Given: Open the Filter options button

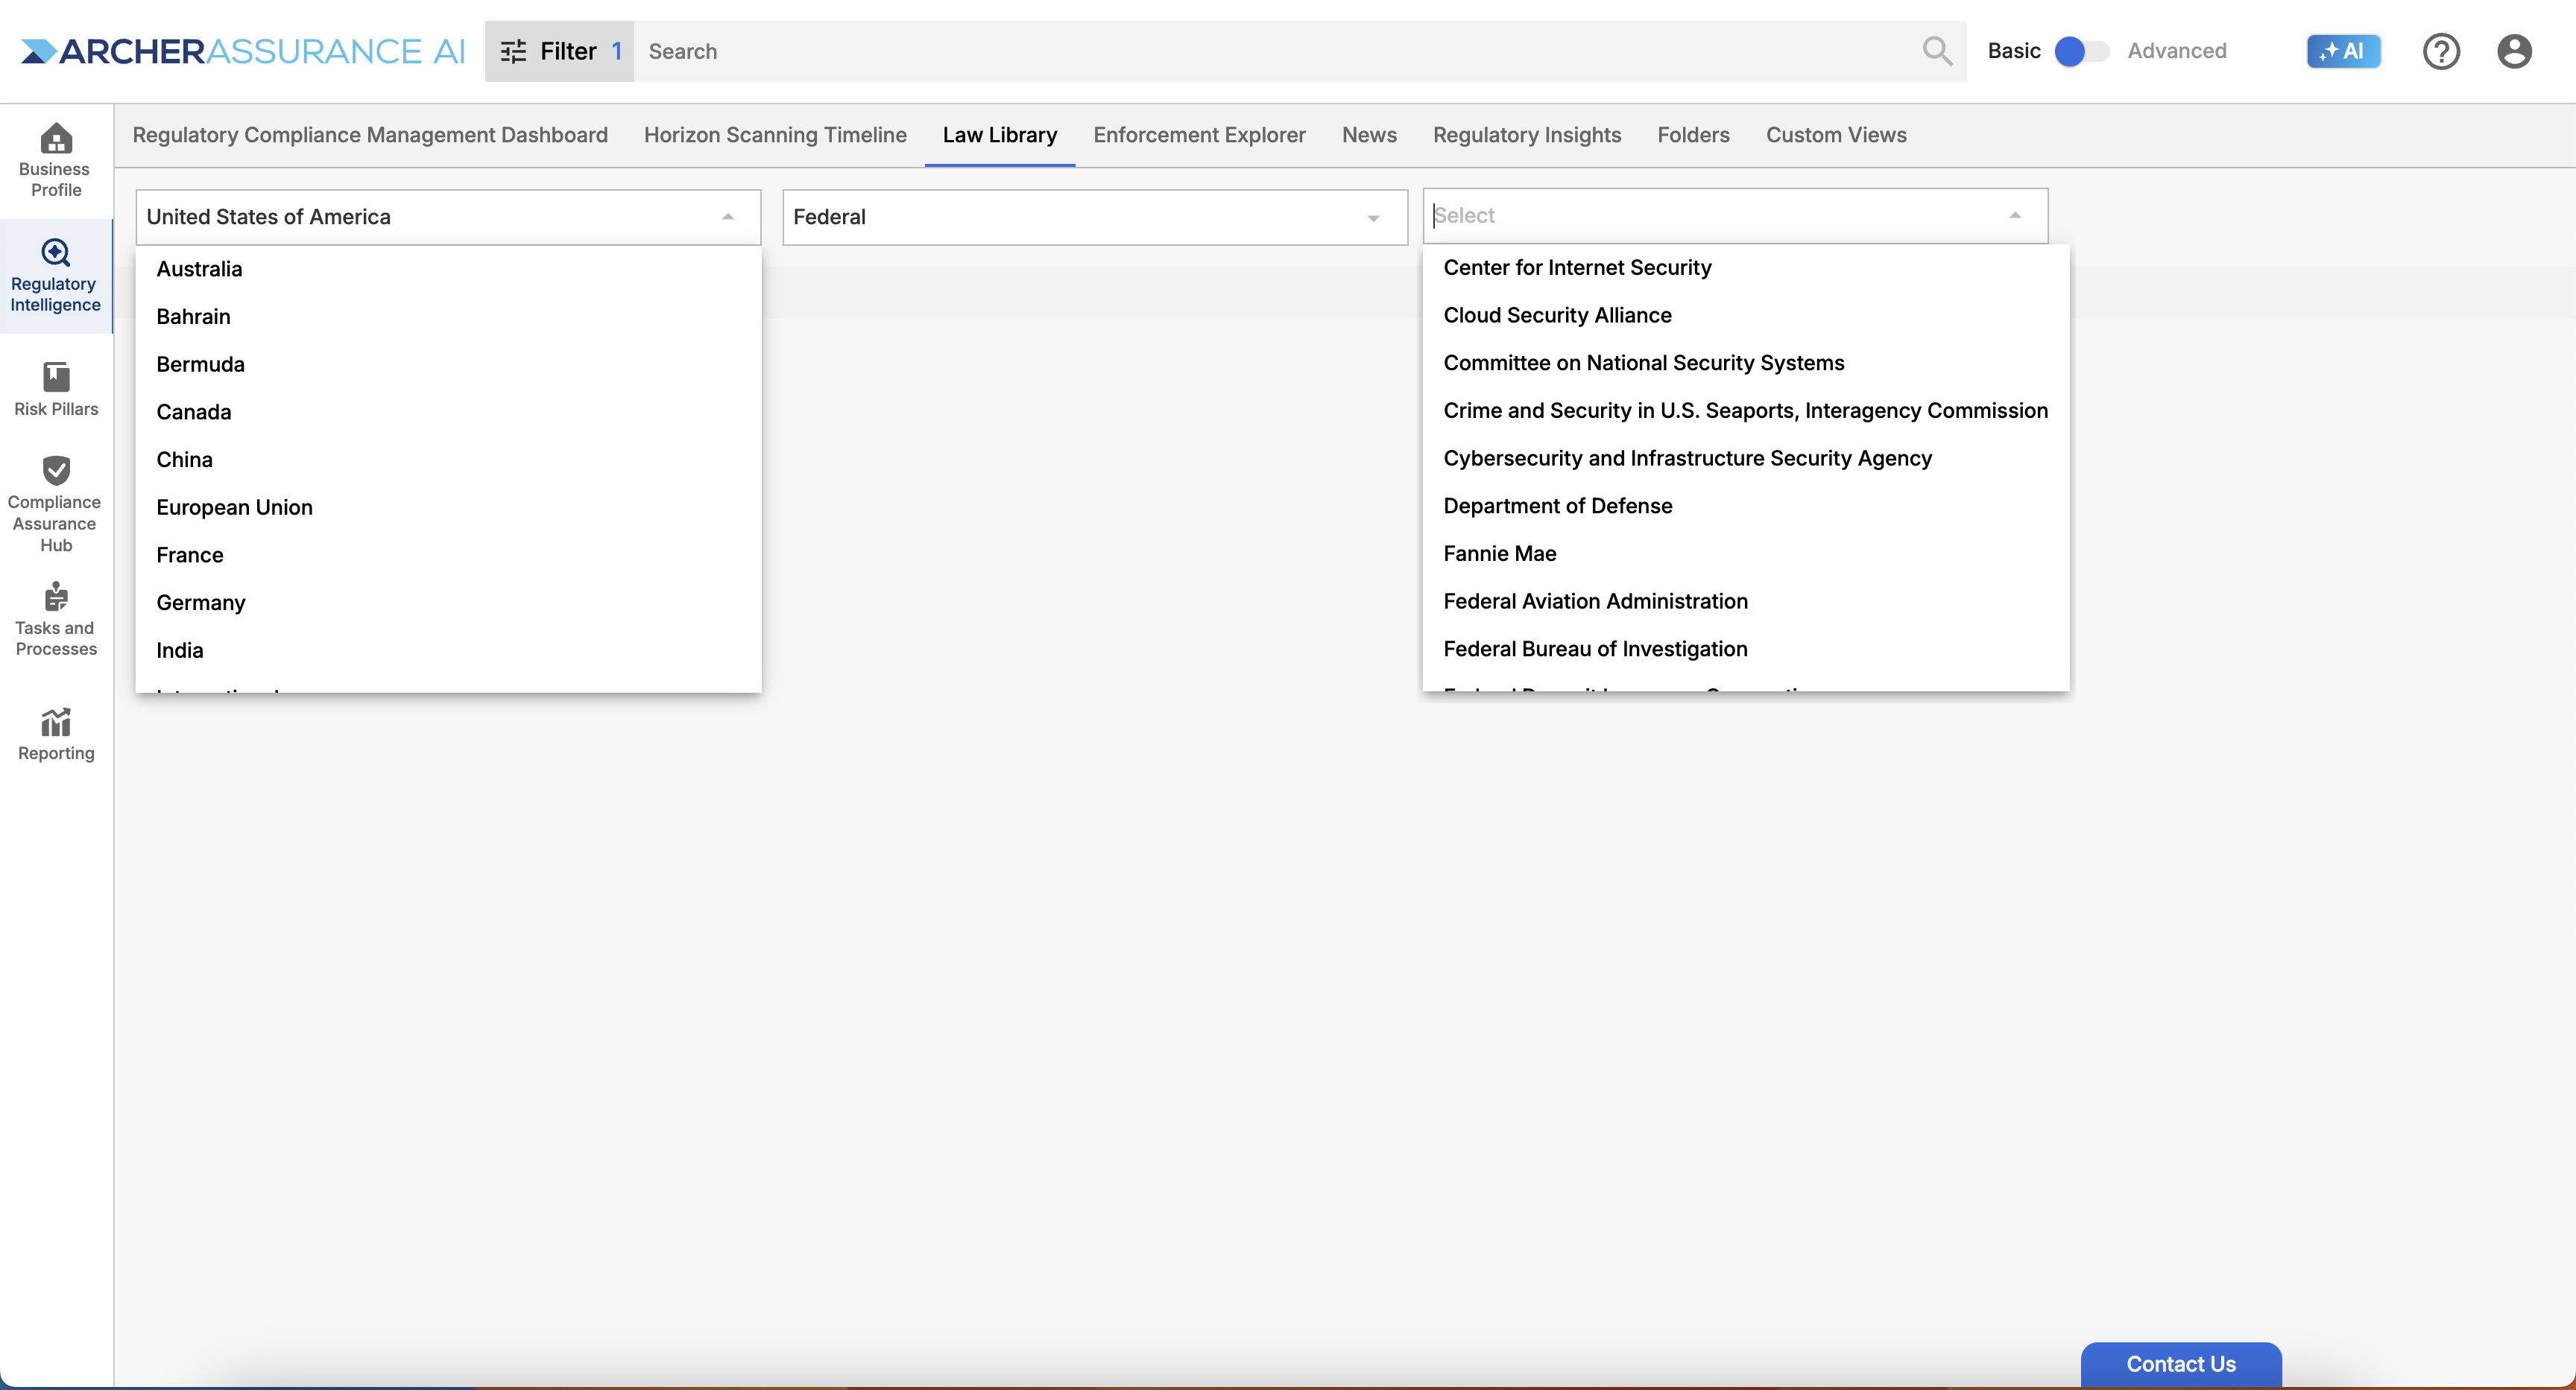Looking at the screenshot, I should (559, 51).
